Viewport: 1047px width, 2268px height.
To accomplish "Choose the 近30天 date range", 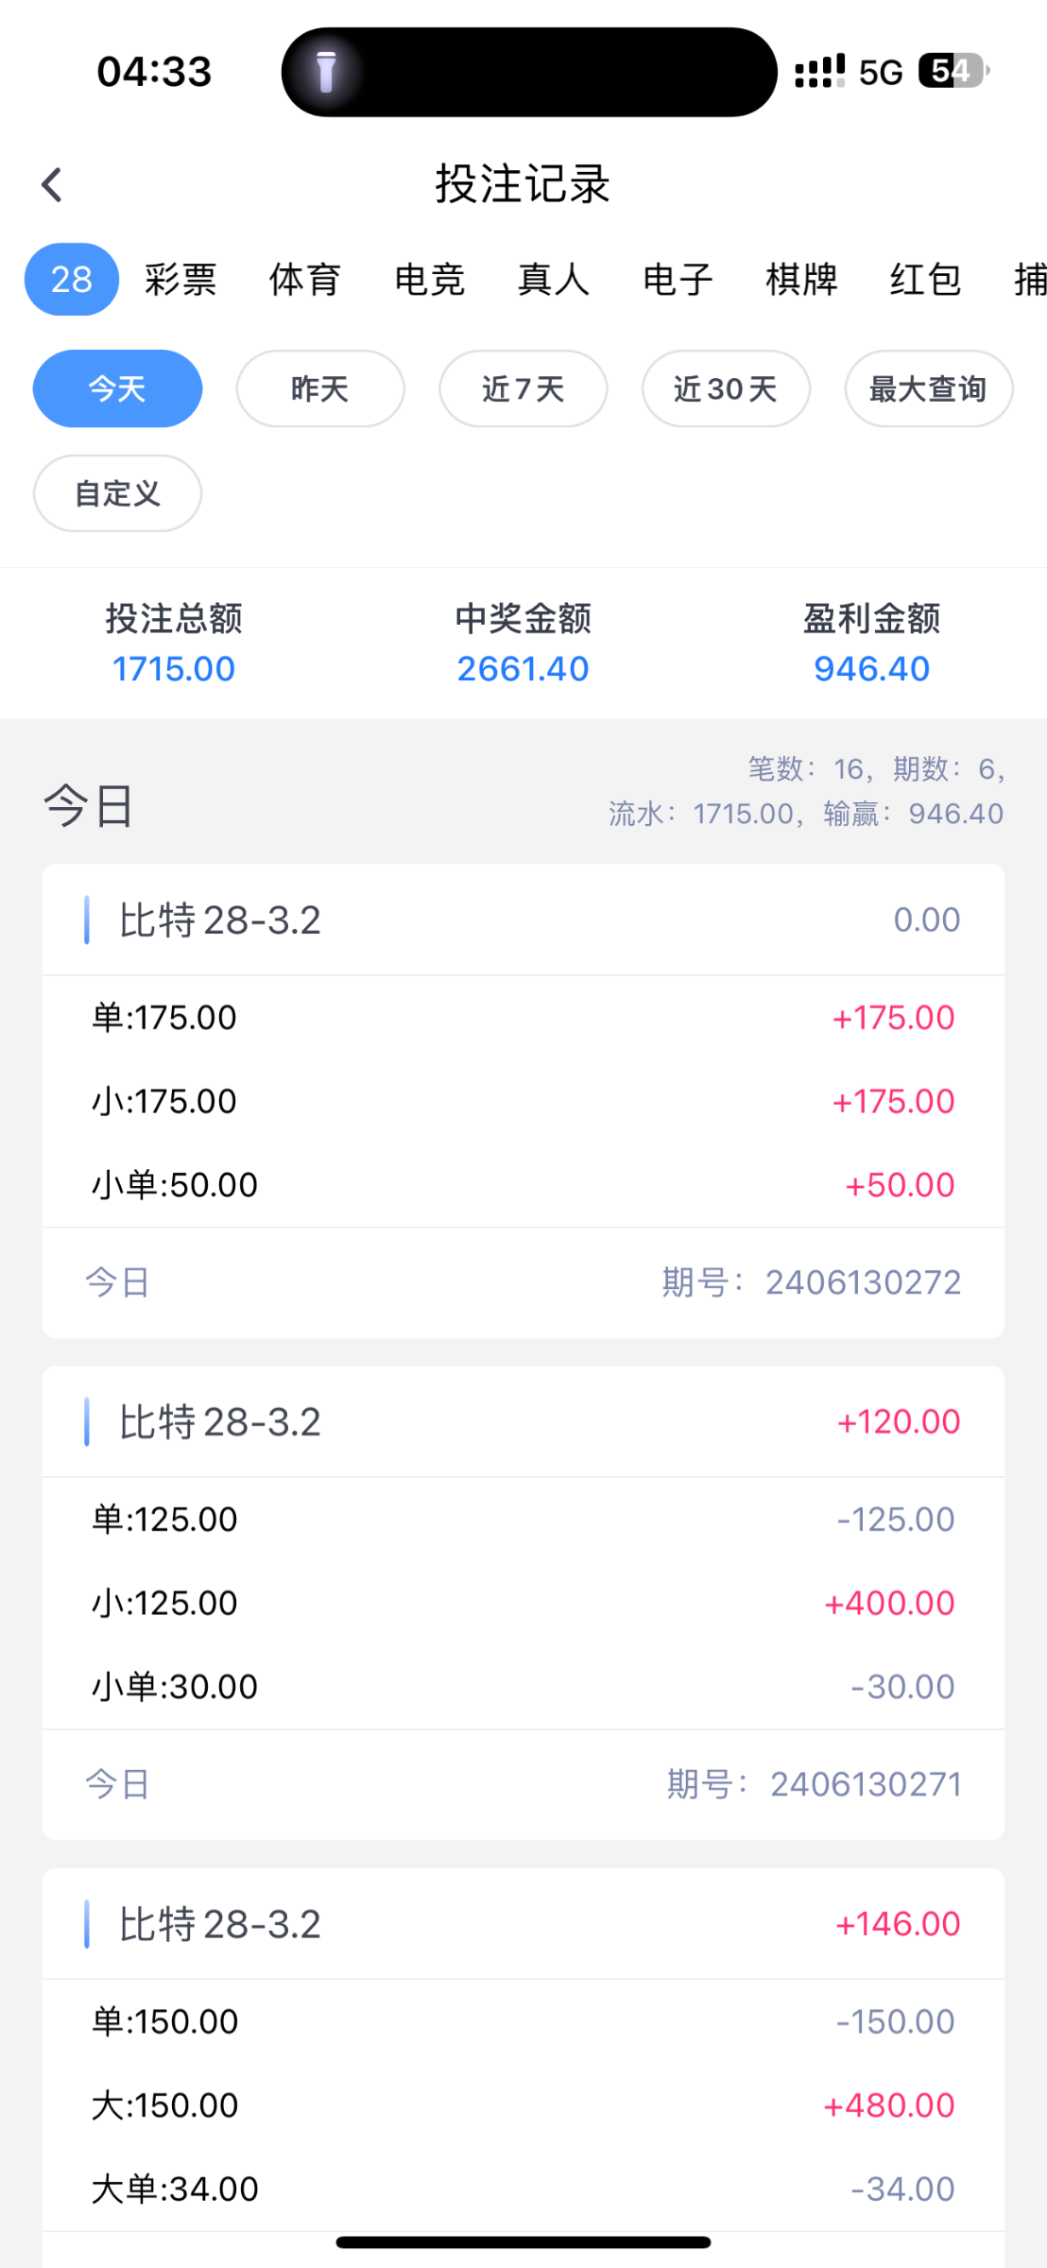I will [x=726, y=388].
